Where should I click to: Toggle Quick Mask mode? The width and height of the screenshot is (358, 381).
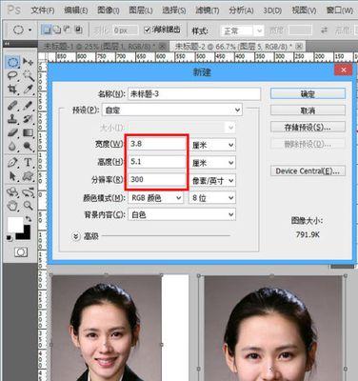(x=21, y=252)
